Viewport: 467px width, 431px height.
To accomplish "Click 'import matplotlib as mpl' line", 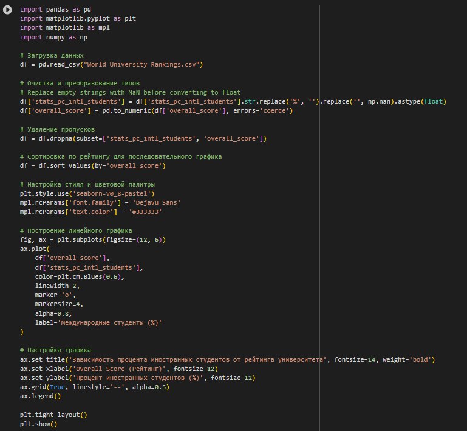I will click(x=64, y=28).
